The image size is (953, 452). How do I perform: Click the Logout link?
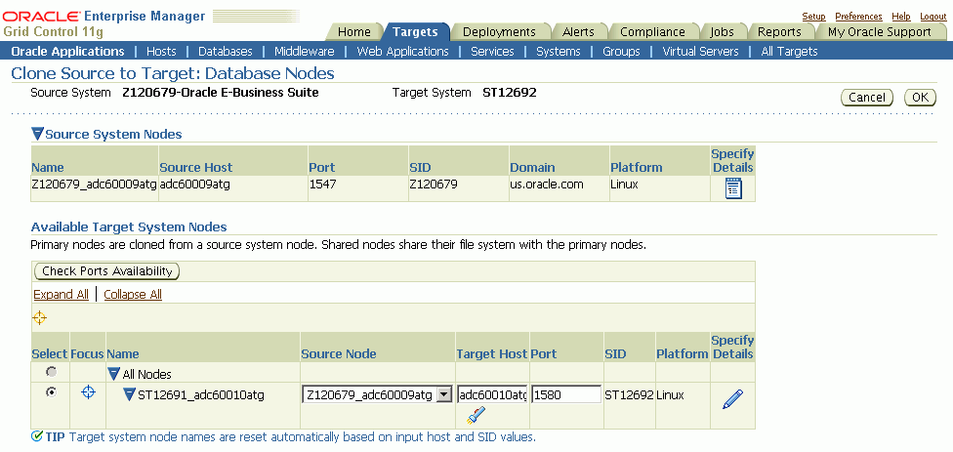click(932, 17)
